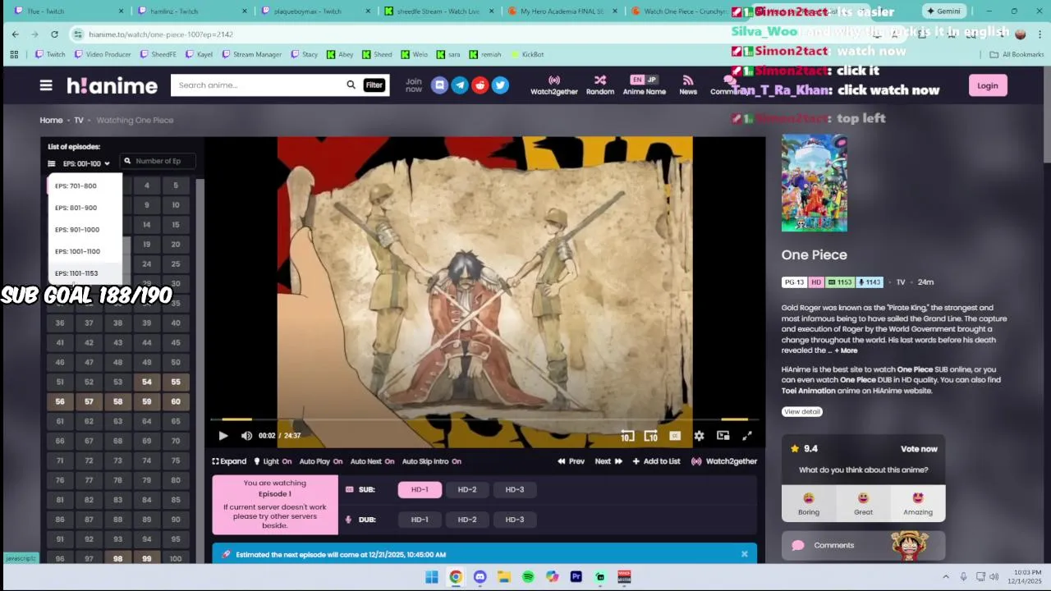The image size is (1051, 591).
Task: Focus the Number of Ep search field
Action: 158,161
